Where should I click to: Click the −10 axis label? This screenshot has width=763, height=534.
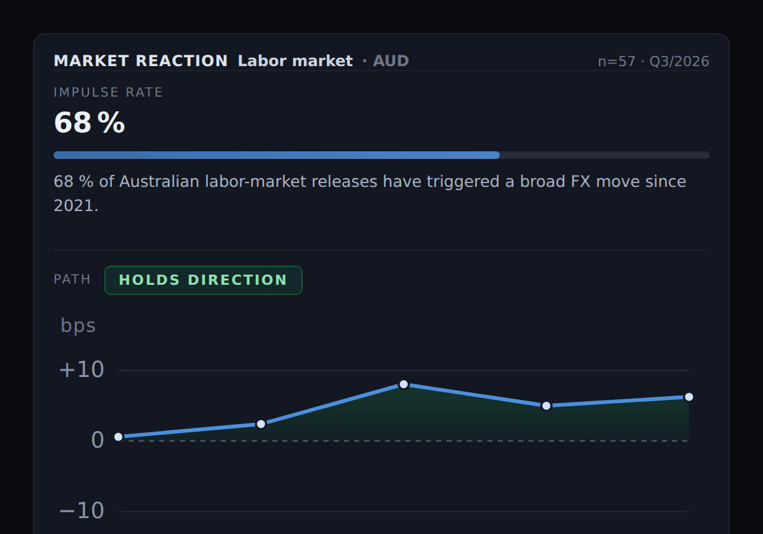tap(81, 511)
